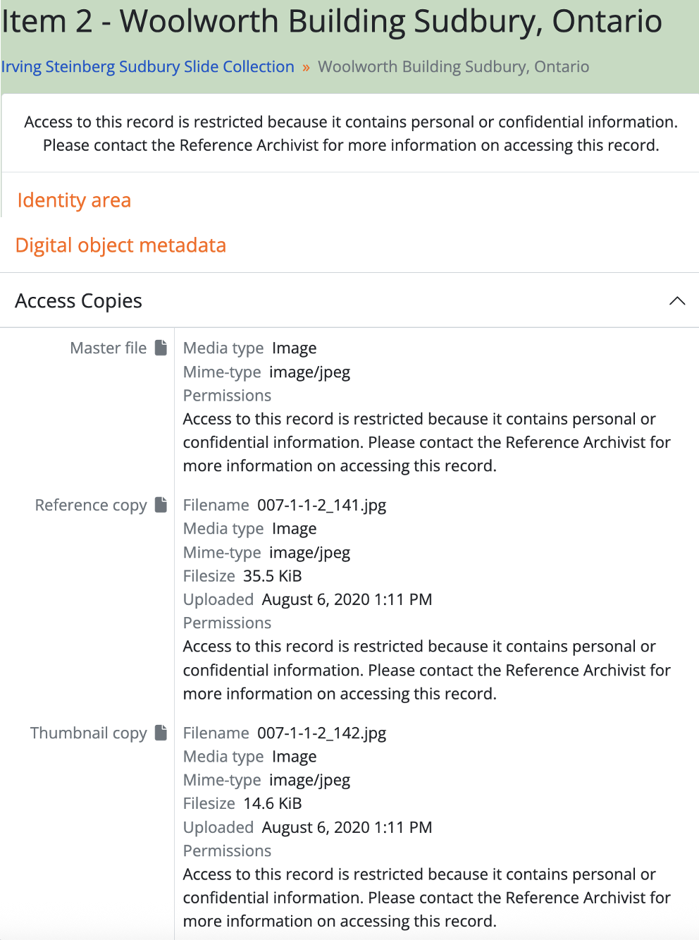Click the Master file document icon
The width and height of the screenshot is (699, 940).
point(161,348)
